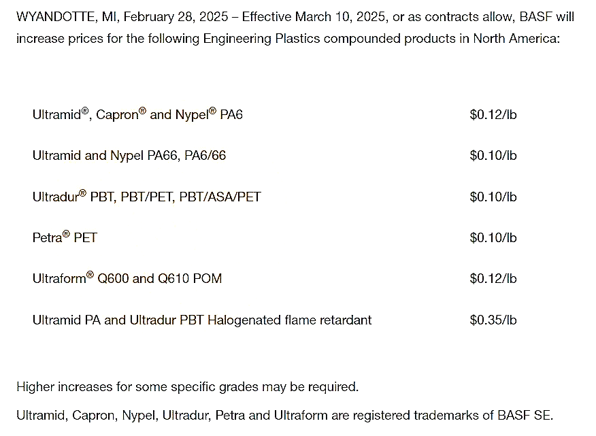Select the Halogenated flame retardant product row

[x=202, y=320]
